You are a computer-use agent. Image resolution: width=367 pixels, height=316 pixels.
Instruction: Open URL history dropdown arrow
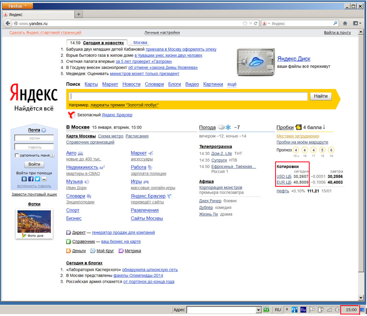(251, 23)
